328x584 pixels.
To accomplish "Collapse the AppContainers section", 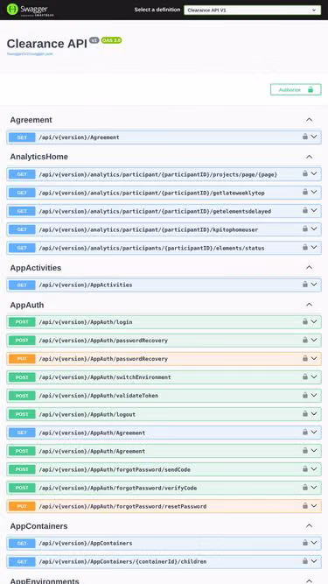I will point(309,526).
